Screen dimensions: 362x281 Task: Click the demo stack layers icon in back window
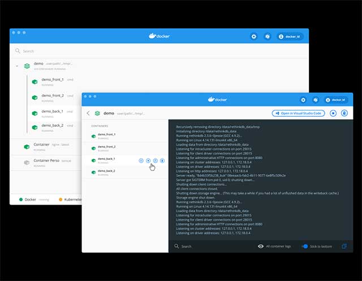(27, 66)
